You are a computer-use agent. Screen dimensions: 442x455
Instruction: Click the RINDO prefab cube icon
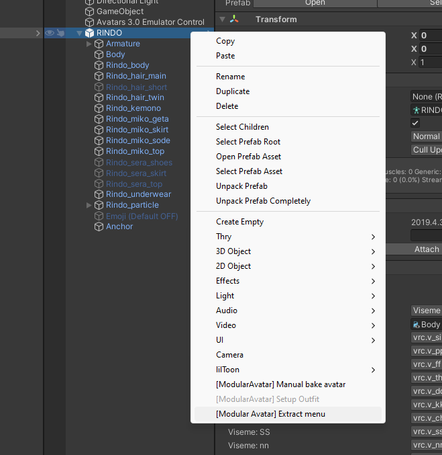coord(89,33)
